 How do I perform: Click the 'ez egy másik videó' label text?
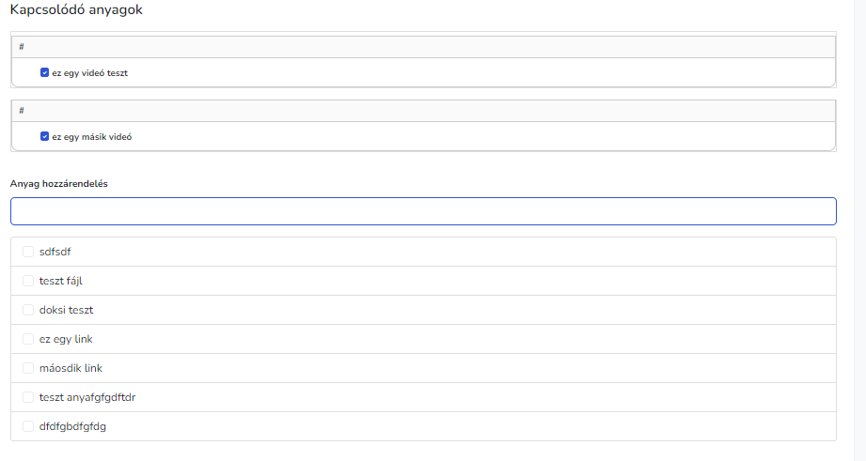point(92,136)
